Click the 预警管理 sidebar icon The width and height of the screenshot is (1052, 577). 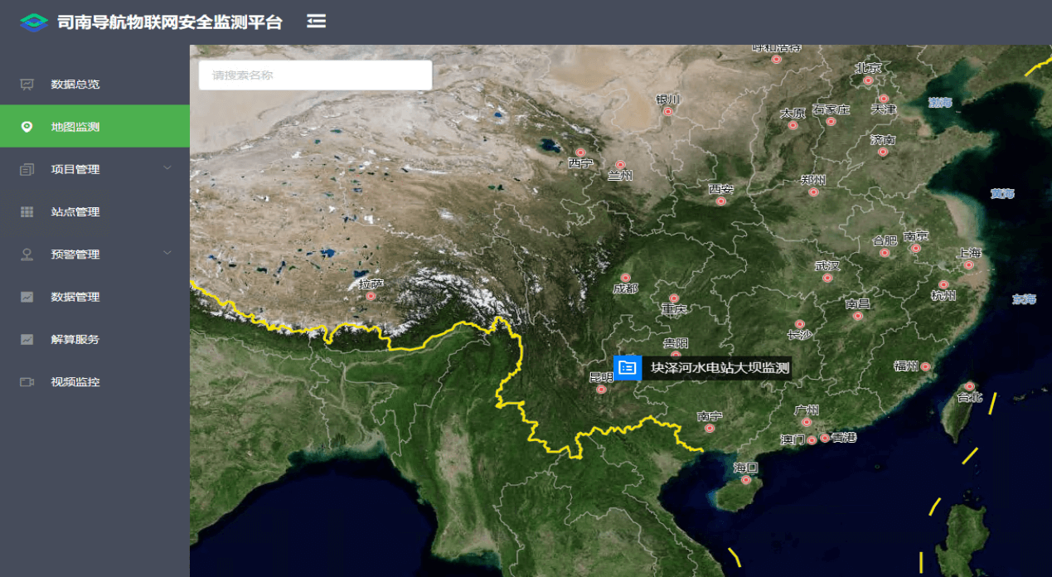[x=27, y=255]
